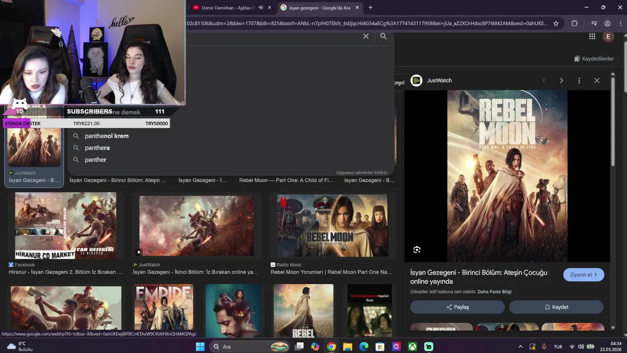Open the Google apps grid
Screen dimensions: 627x353
pyautogui.click(x=592, y=36)
